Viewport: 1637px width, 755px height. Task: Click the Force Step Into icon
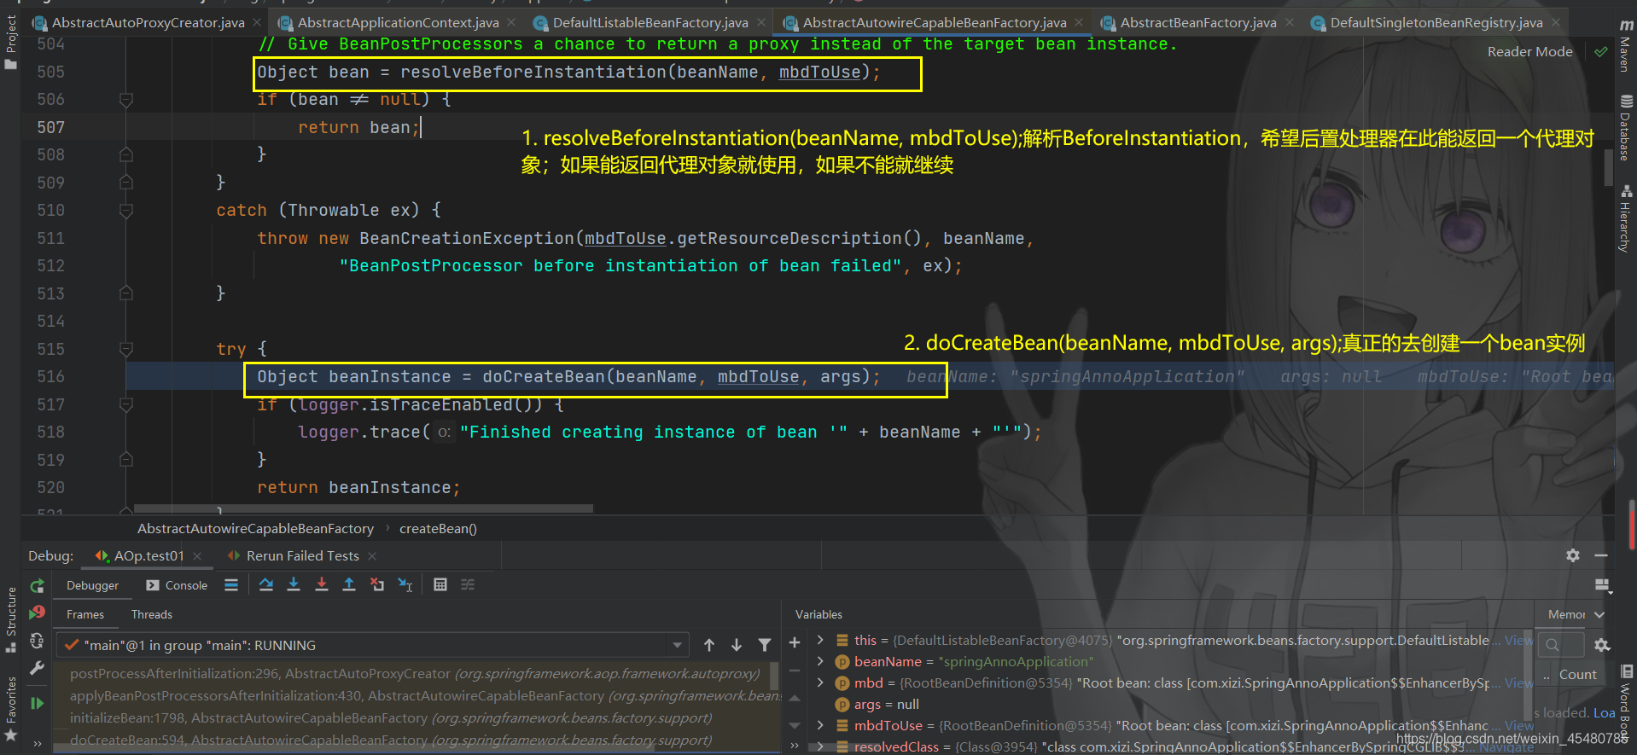pos(322,585)
